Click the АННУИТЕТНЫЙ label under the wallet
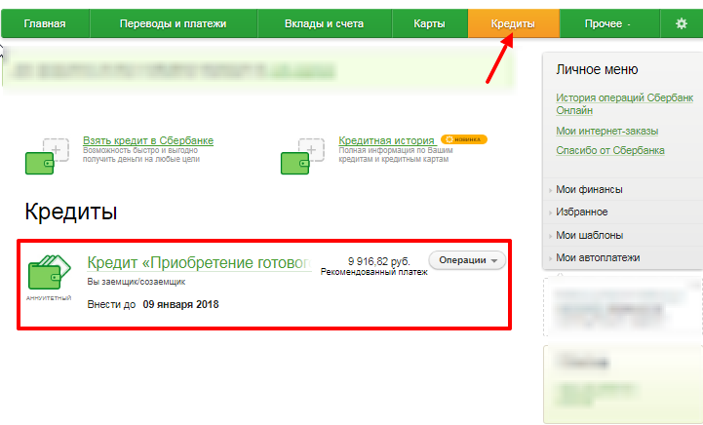 tap(49, 298)
